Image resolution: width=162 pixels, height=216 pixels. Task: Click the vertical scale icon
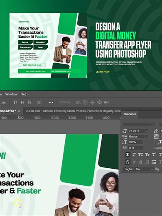125,142
